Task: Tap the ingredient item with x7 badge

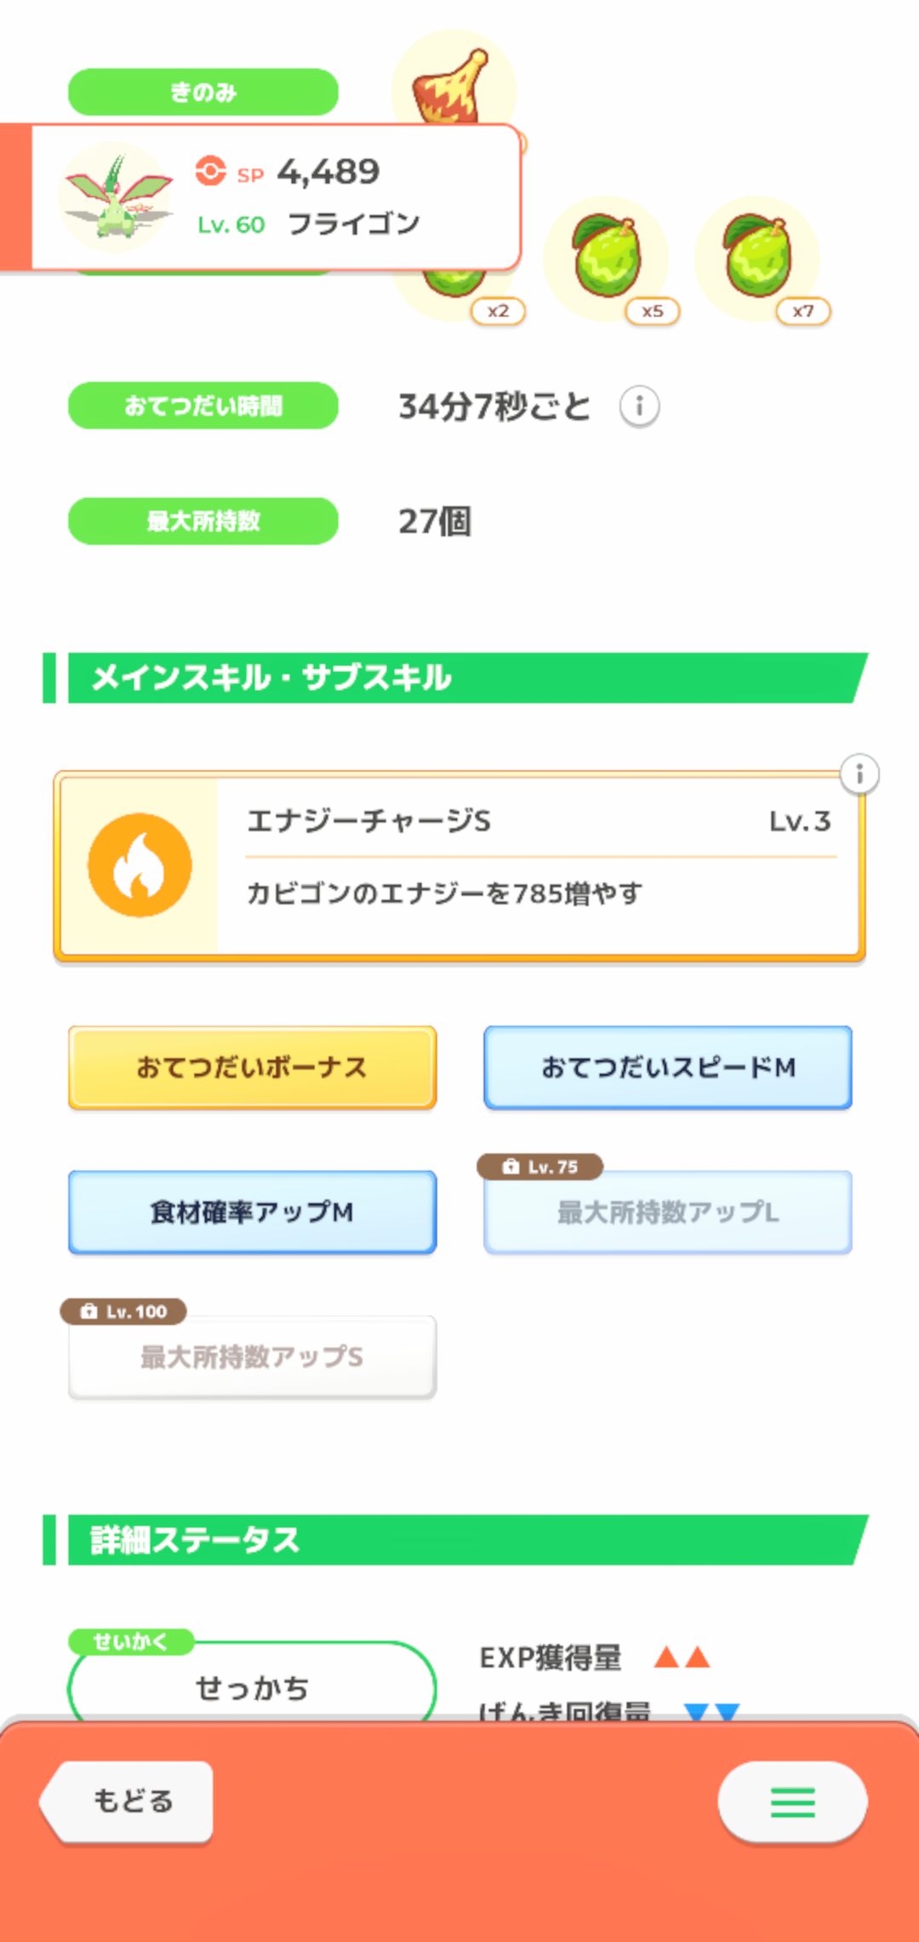Action: pyautogui.click(x=756, y=259)
